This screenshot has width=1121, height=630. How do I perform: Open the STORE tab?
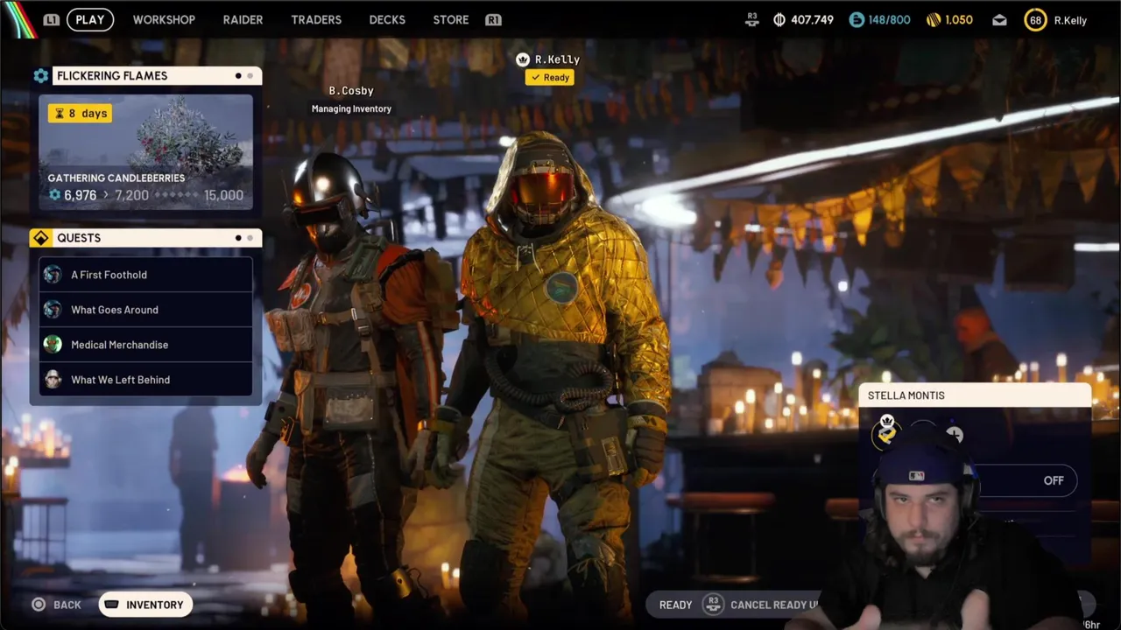coord(451,19)
